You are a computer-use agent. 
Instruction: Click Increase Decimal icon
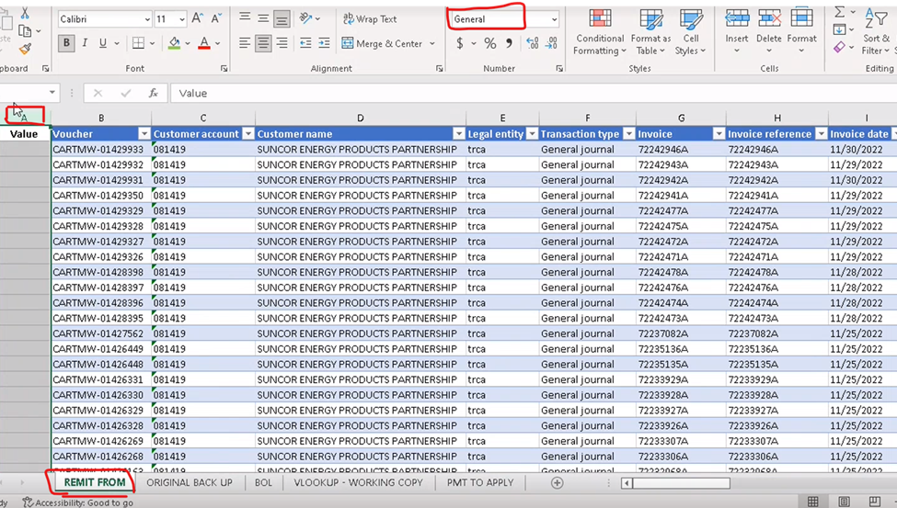pyautogui.click(x=533, y=43)
